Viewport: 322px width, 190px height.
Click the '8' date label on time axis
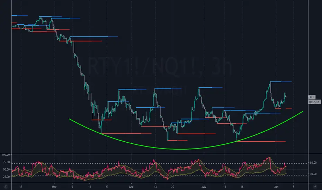tap(293, 187)
